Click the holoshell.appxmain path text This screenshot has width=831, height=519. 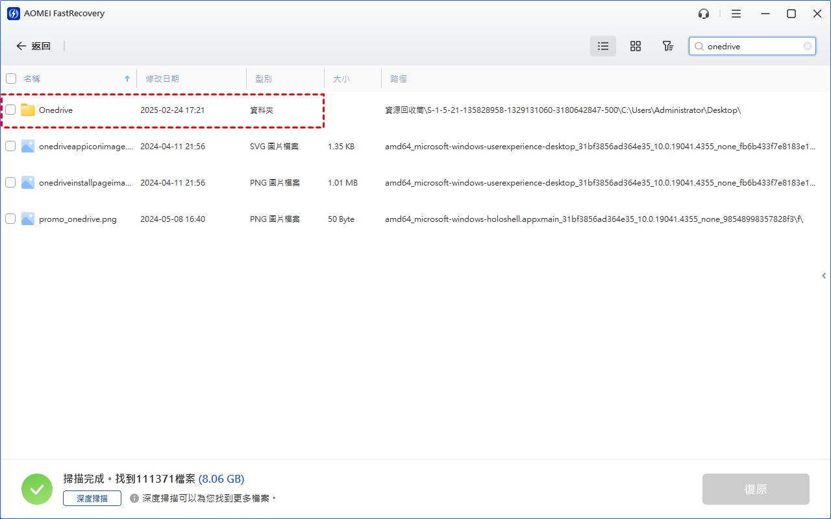594,219
